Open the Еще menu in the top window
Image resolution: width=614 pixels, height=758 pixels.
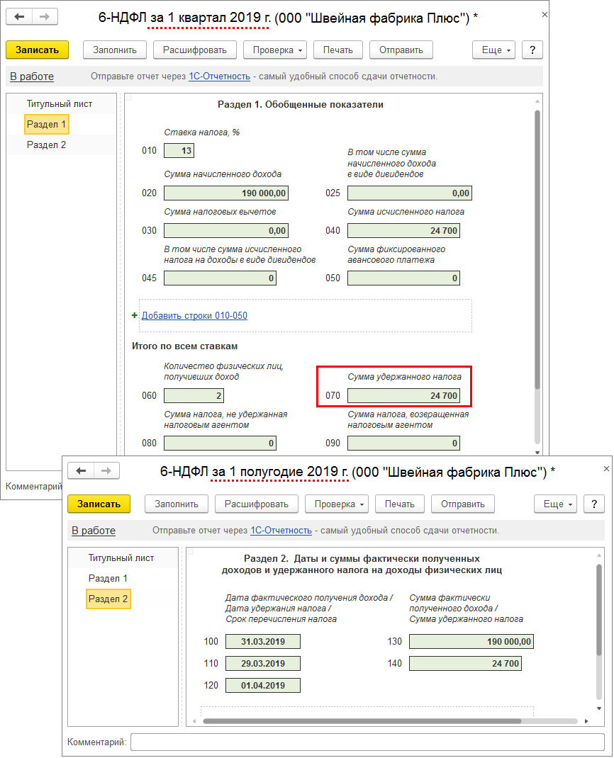[495, 50]
